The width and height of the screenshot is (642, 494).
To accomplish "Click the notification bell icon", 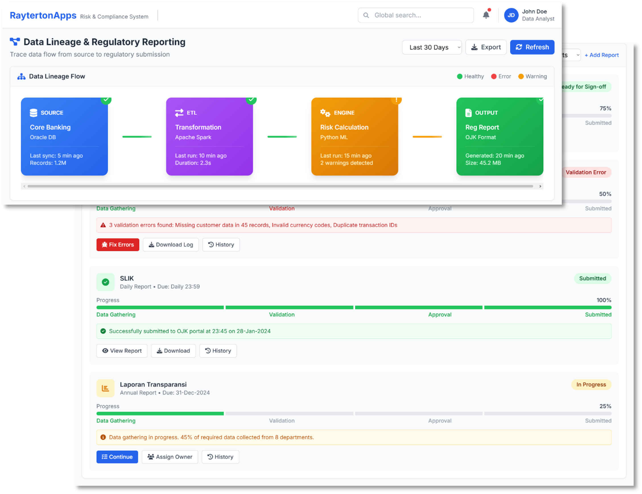I will 486,15.
